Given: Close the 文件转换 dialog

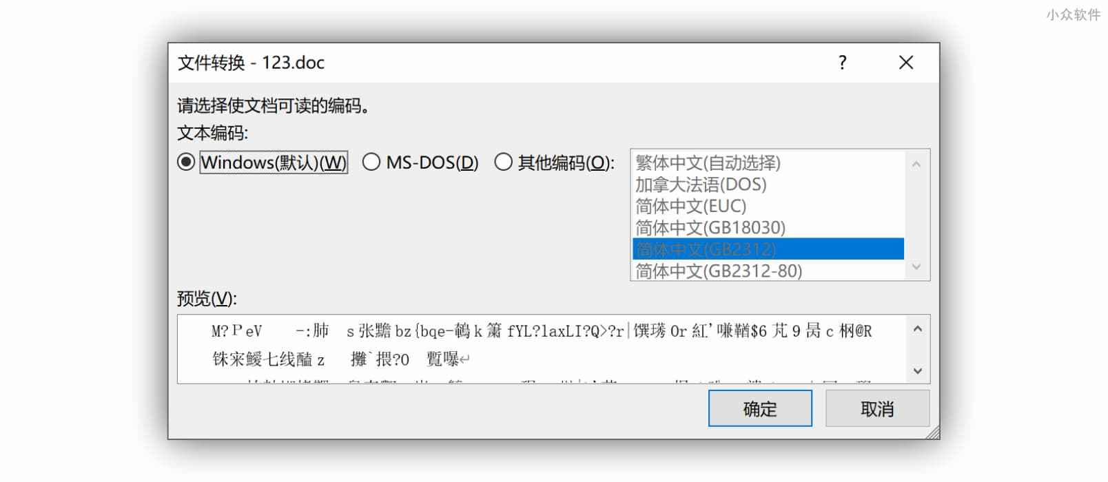Looking at the screenshot, I should [x=906, y=63].
